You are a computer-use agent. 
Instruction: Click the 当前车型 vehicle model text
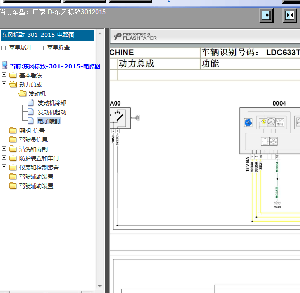(x=53, y=12)
